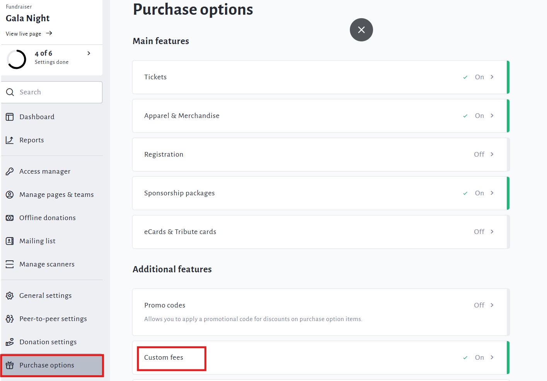Click the Donation settings hand icon

point(10,342)
